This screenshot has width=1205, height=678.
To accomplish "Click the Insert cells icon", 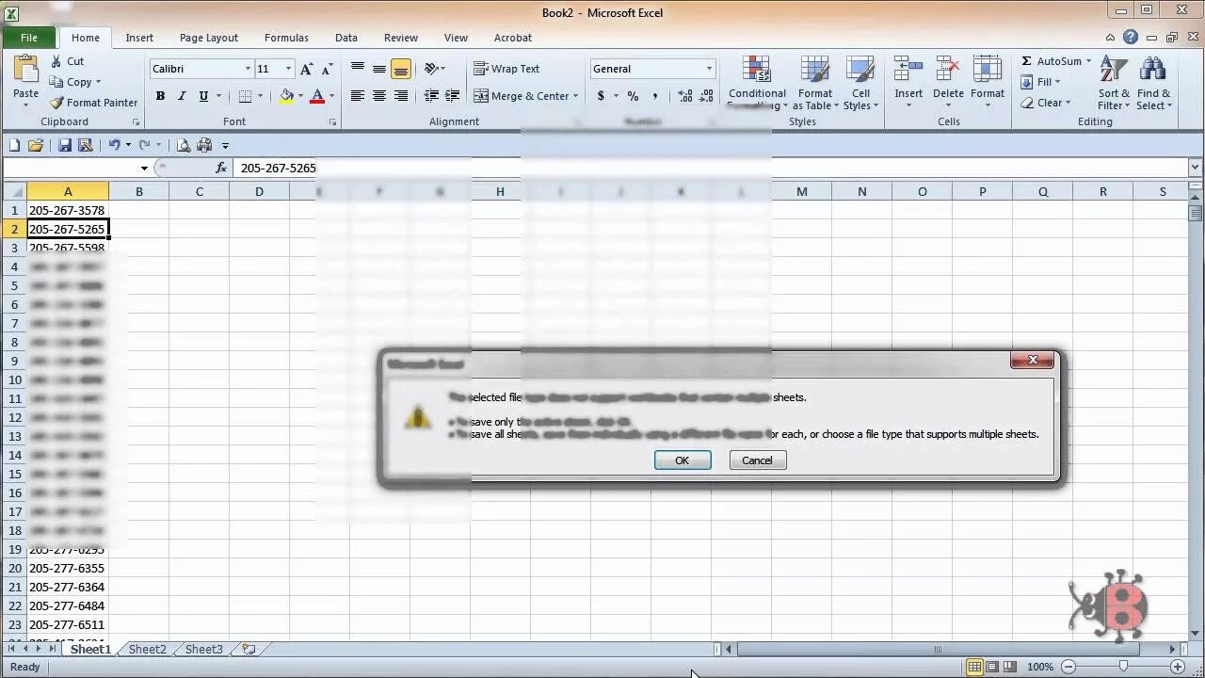I will 908,70.
